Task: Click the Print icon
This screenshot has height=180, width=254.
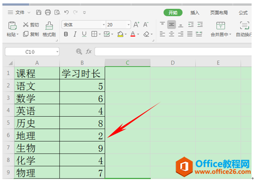Action: tap(48, 12)
